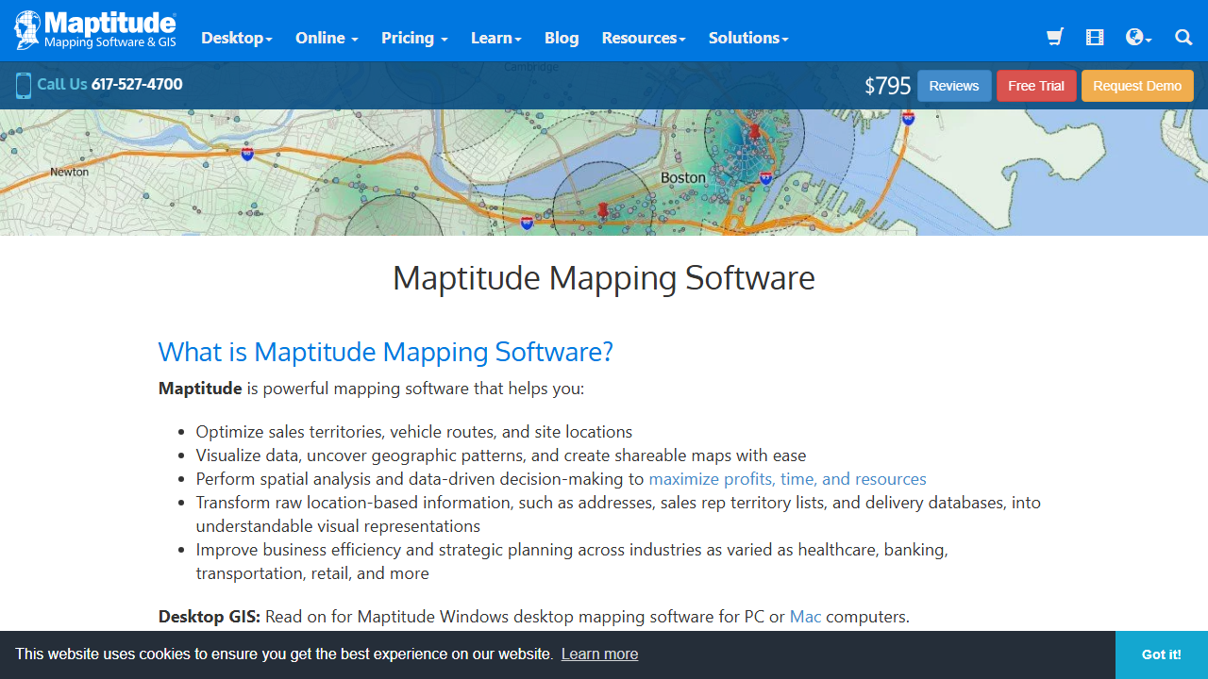Image resolution: width=1208 pixels, height=679 pixels.
Task: Expand the Online menu
Action: [327, 38]
